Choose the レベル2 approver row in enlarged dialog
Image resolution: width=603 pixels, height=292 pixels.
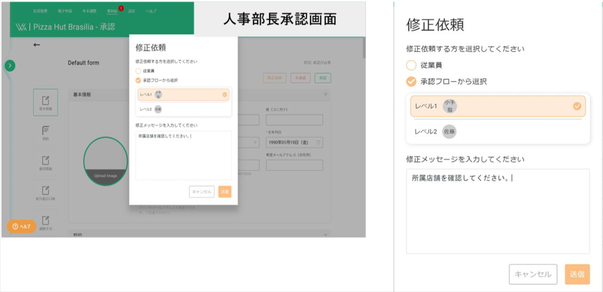click(x=498, y=131)
